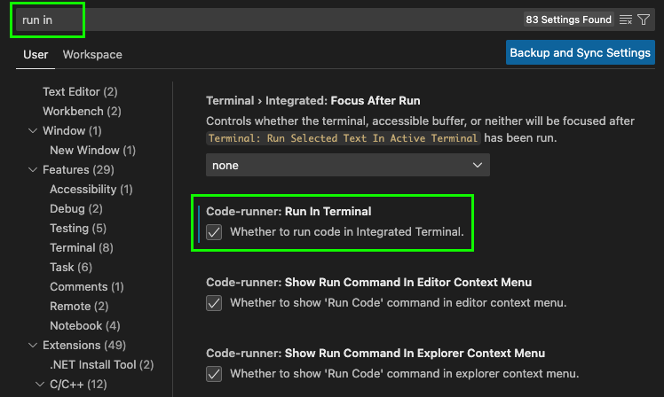Open .NET Install Tool (2) settings group
The width and height of the screenshot is (664, 397).
coord(101,364)
